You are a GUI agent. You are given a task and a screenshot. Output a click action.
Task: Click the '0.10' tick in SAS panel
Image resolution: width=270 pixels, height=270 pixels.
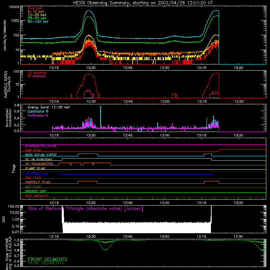[16, 226]
